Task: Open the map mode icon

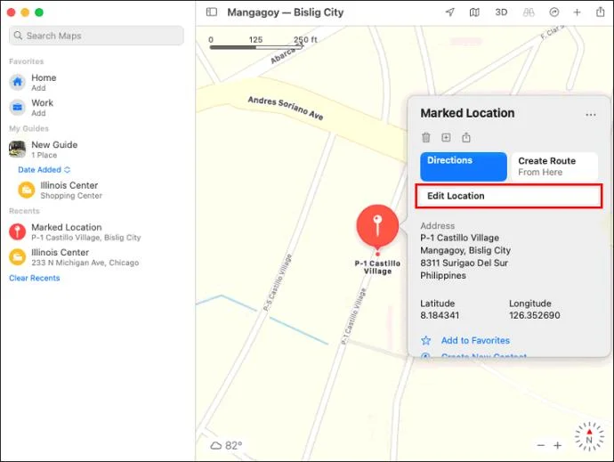Action: [x=474, y=12]
